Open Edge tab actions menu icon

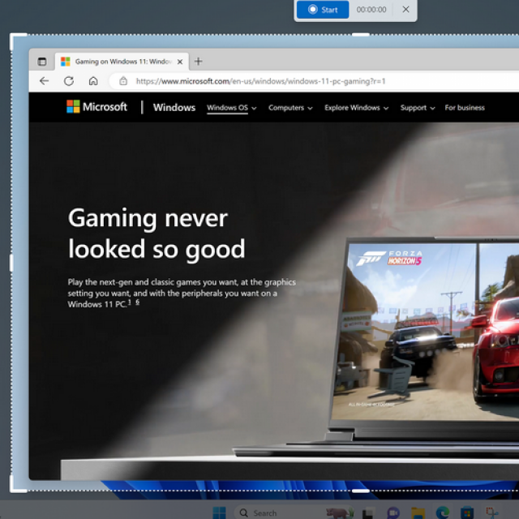click(41, 62)
